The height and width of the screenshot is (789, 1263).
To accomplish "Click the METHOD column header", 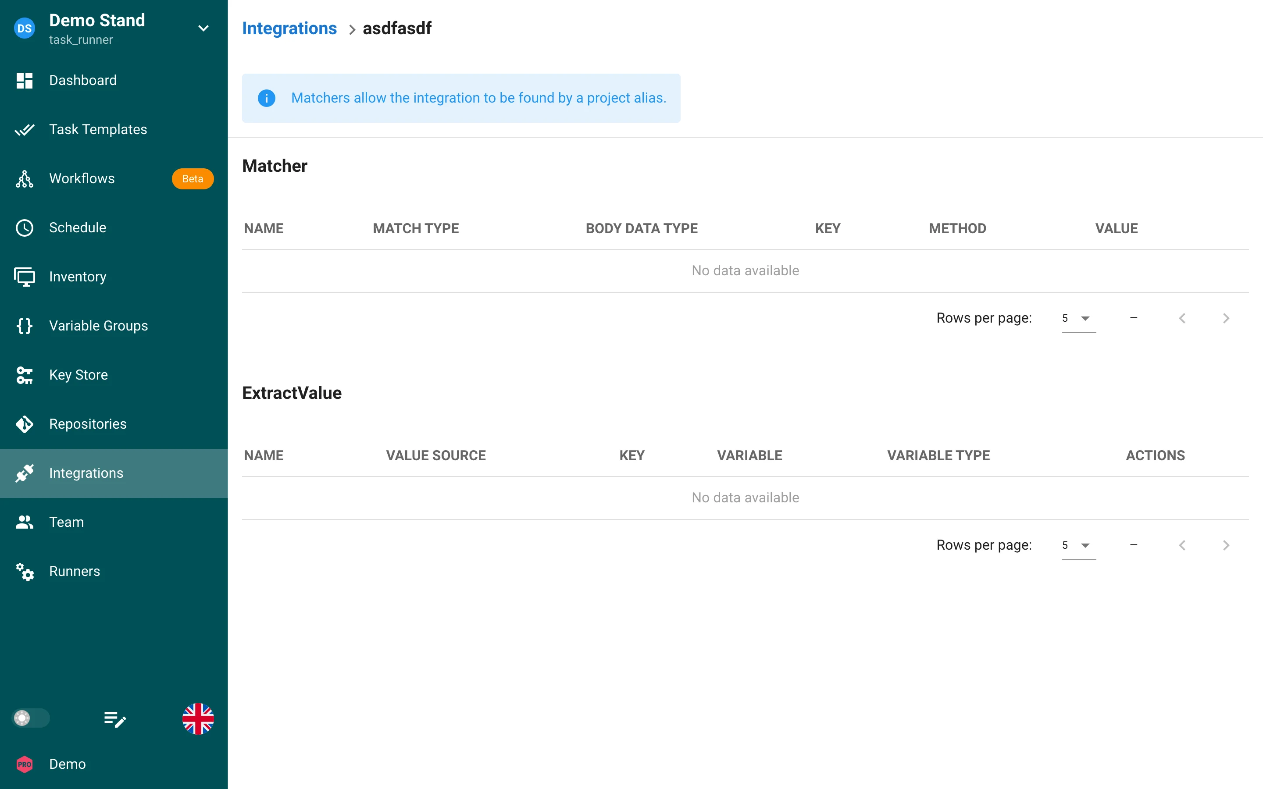I will tap(957, 228).
